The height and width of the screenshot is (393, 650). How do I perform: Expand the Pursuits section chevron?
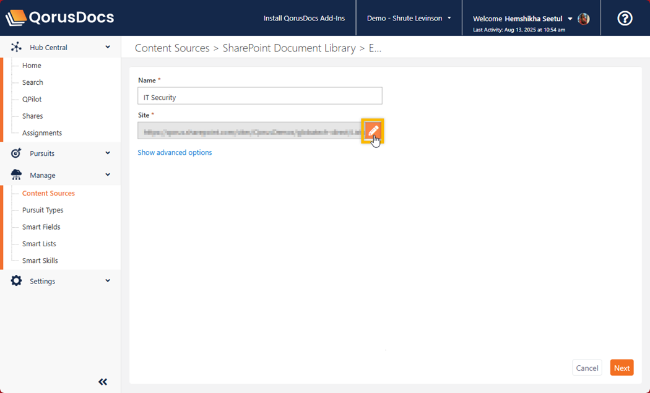click(x=108, y=153)
